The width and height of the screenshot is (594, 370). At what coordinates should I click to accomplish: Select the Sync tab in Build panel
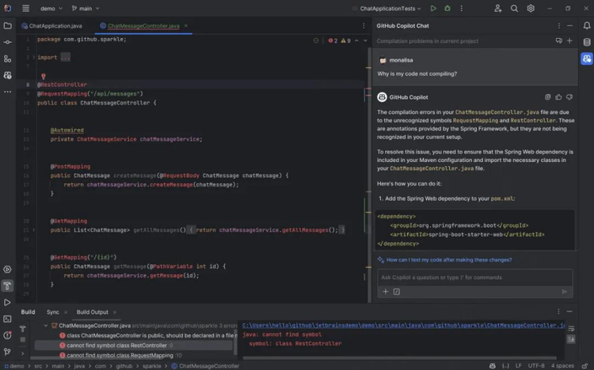tap(52, 312)
